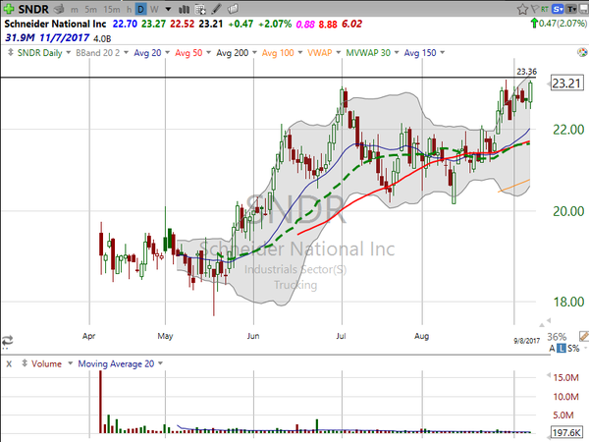
Task: Click the 23.36 horizontal line label
Action: [526, 71]
